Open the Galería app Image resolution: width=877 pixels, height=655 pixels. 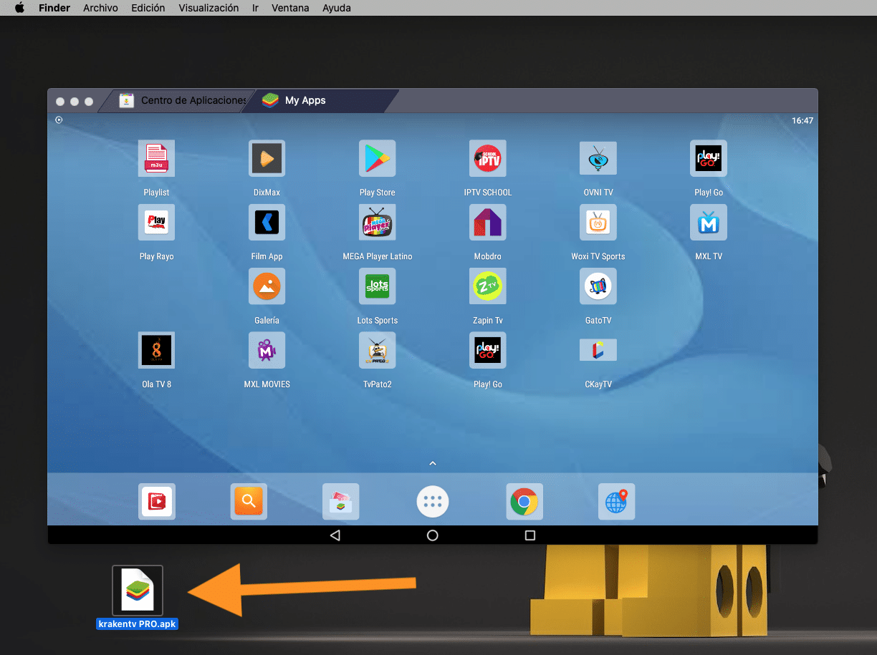tap(267, 286)
